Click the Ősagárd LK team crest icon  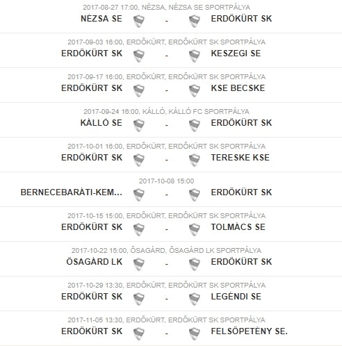click(139, 264)
